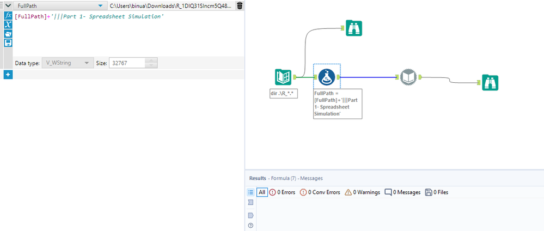Switch Results to metadata view icon
The height and width of the screenshot is (231, 544).
pyautogui.click(x=250, y=202)
